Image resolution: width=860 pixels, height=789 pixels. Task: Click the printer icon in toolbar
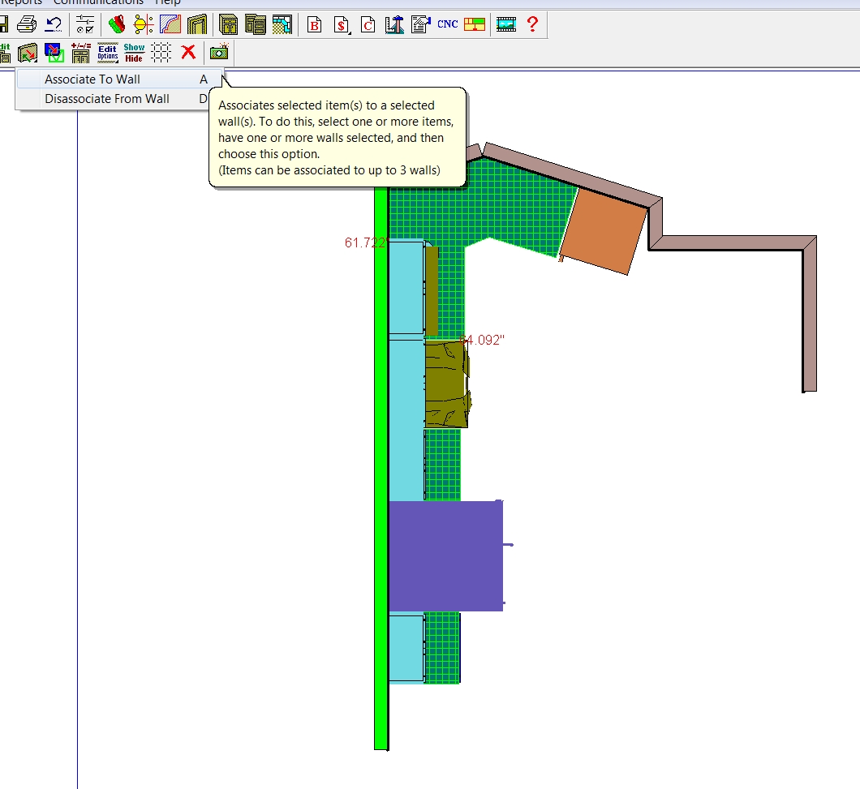click(x=27, y=24)
